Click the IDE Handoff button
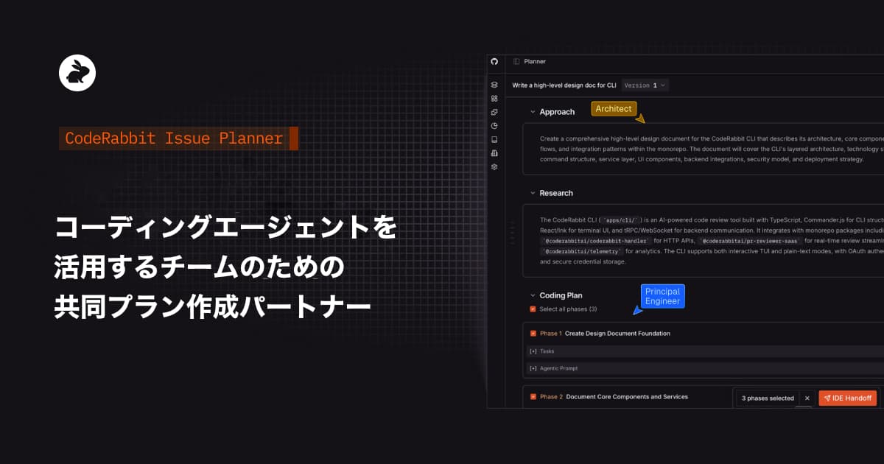 click(847, 398)
